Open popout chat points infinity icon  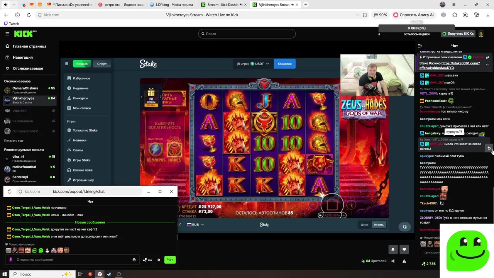tap(147, 260)
